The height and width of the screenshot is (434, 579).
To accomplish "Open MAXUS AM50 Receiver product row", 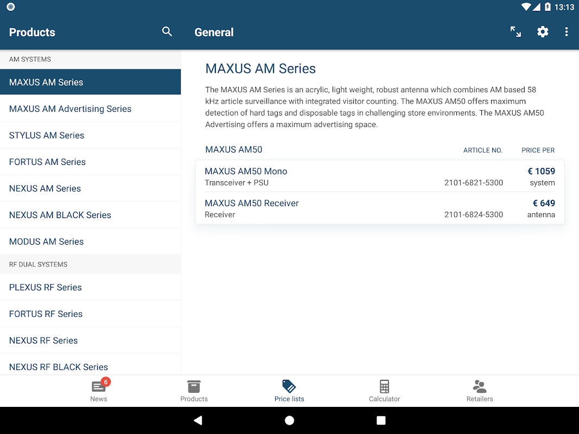I will click(380, 208).
